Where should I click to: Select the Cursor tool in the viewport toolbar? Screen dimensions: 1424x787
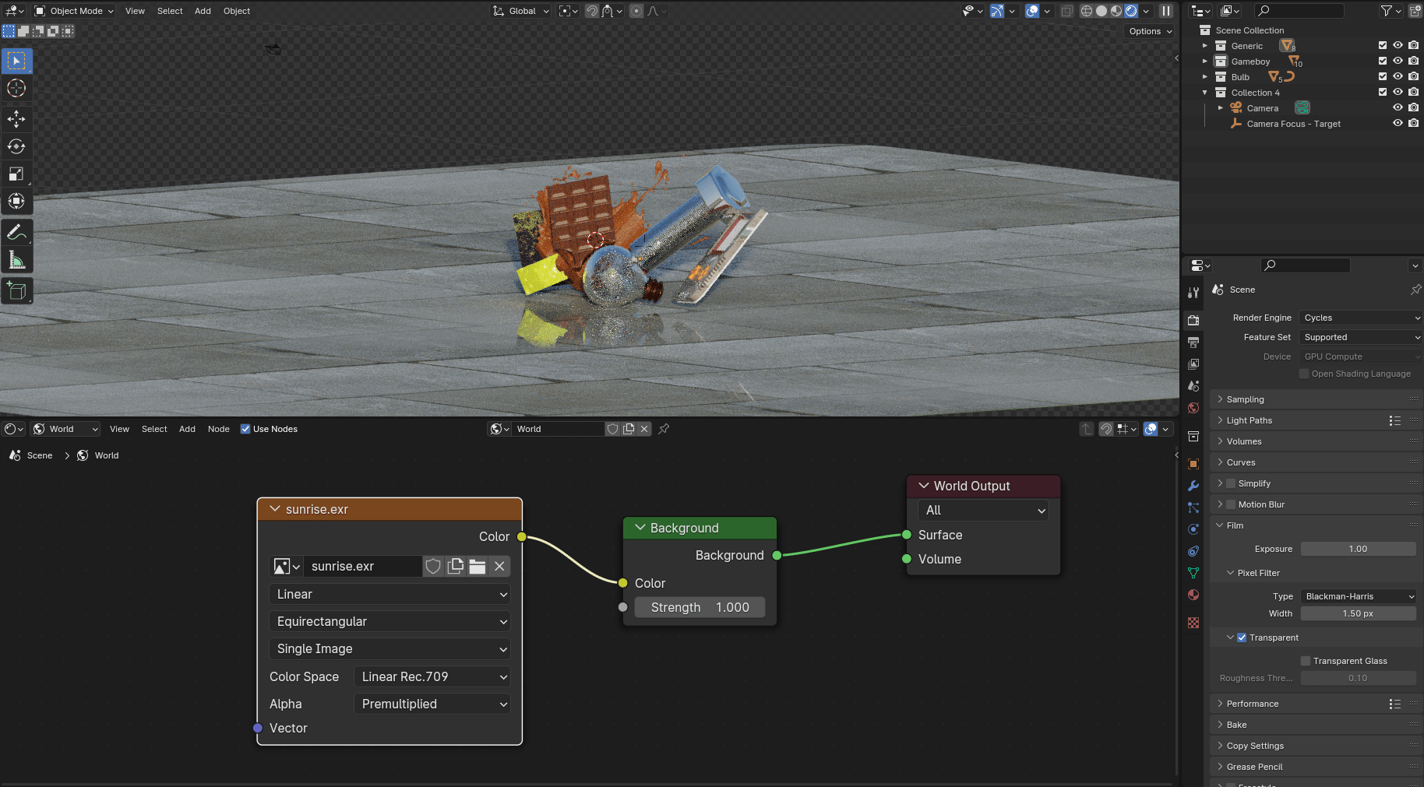16,88
